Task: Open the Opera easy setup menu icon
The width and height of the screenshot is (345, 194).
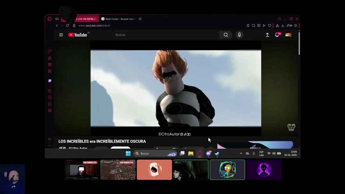Action: 296,26
